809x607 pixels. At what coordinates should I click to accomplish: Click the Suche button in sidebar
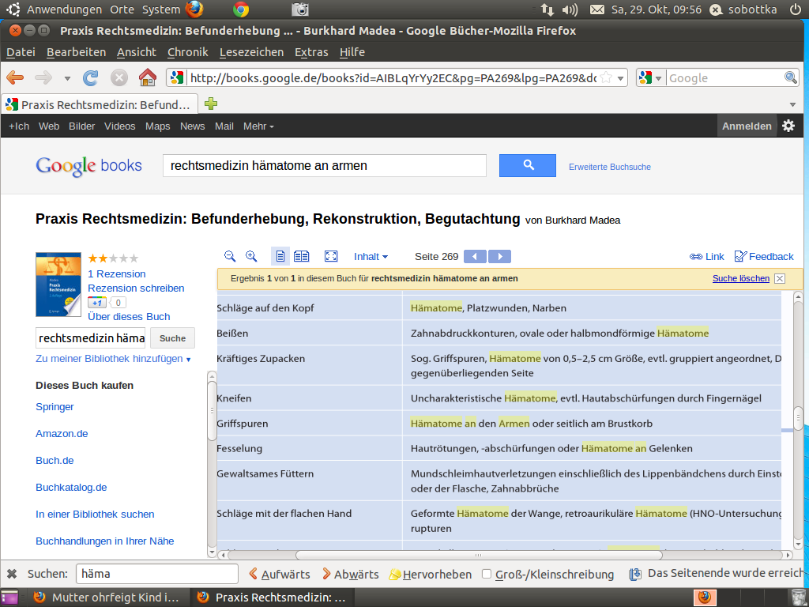click(172, 338)
